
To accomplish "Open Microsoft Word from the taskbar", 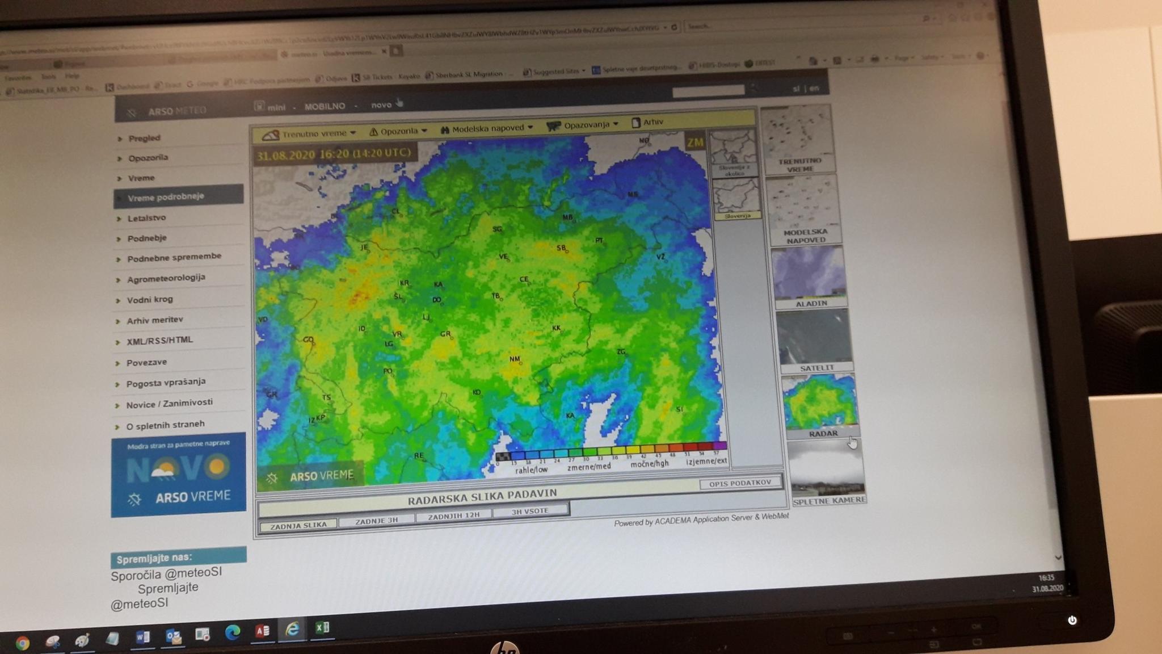I will (142, 637).
